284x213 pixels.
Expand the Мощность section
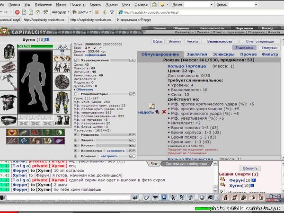point(76,135)
